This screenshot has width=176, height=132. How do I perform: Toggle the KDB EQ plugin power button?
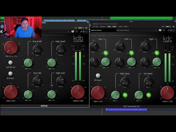[2, 26]
